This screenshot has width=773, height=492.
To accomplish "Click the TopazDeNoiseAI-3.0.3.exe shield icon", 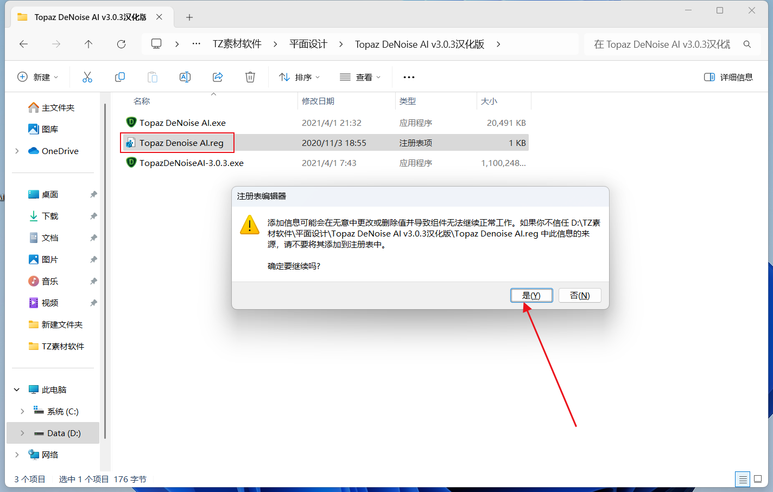I will [131, 163].
